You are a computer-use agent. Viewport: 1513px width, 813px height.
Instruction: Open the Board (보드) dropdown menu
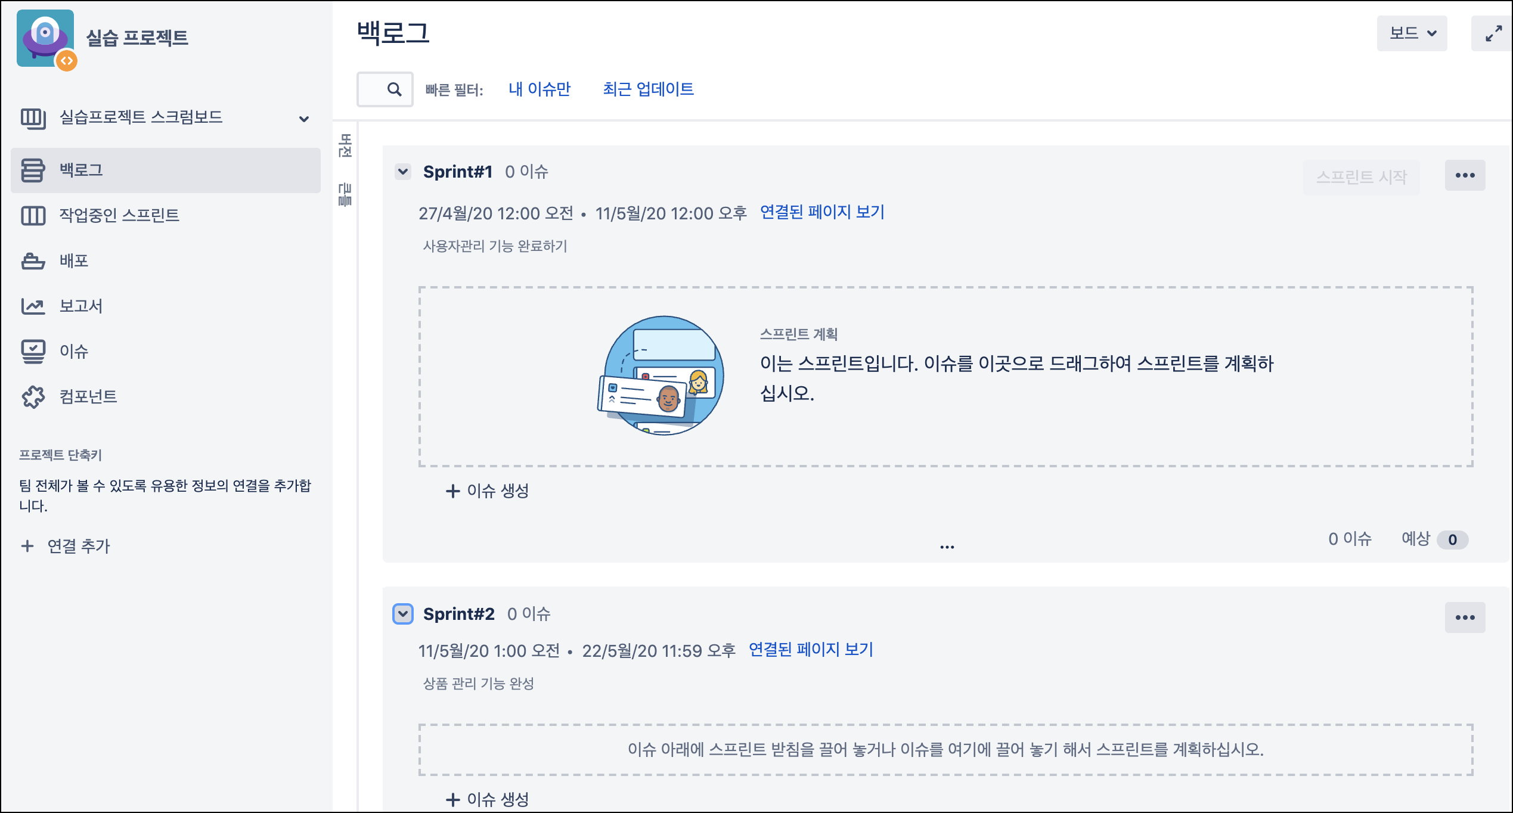click(1412, 33)
